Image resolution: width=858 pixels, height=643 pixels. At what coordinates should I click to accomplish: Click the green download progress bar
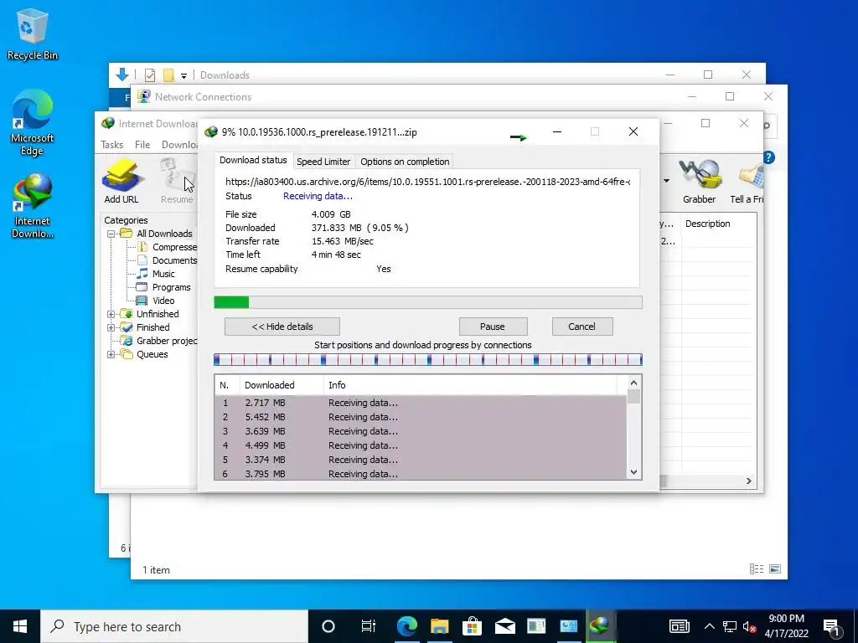click(428, 302)
